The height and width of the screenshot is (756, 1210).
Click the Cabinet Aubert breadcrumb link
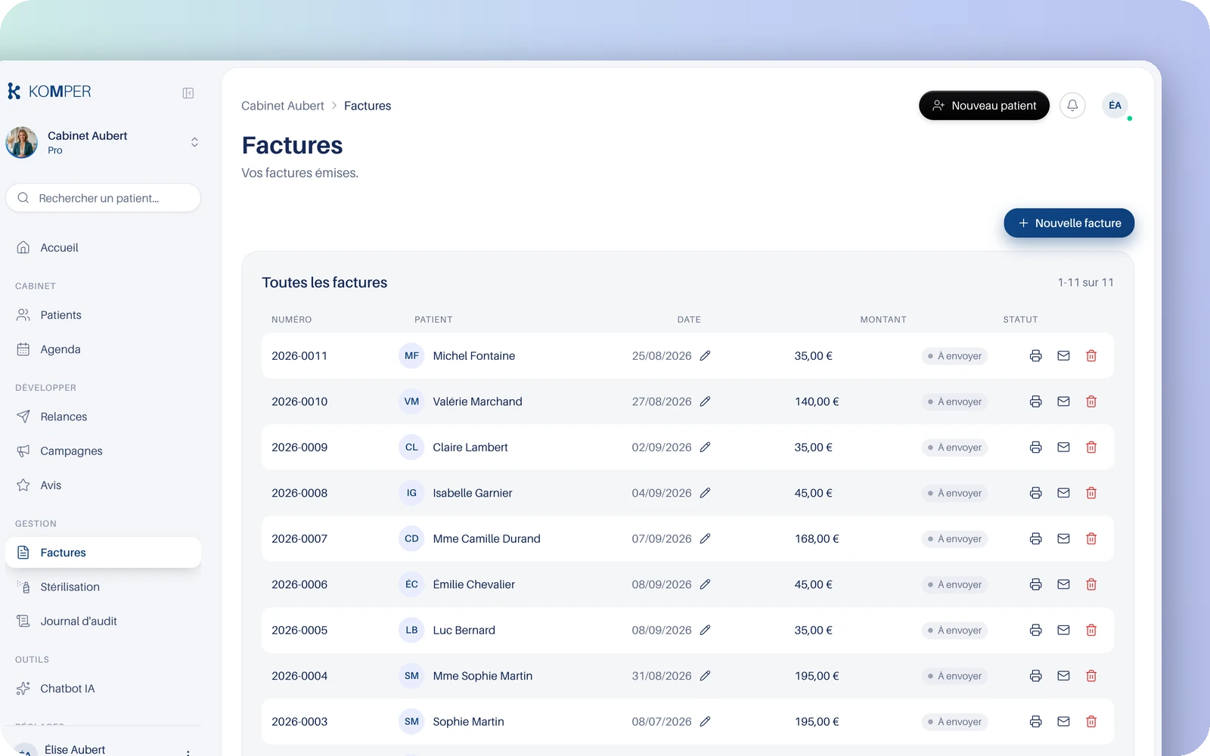(283, 106)
